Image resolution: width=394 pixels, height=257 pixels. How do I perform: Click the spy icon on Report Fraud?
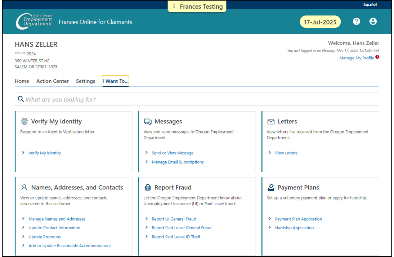148,188
